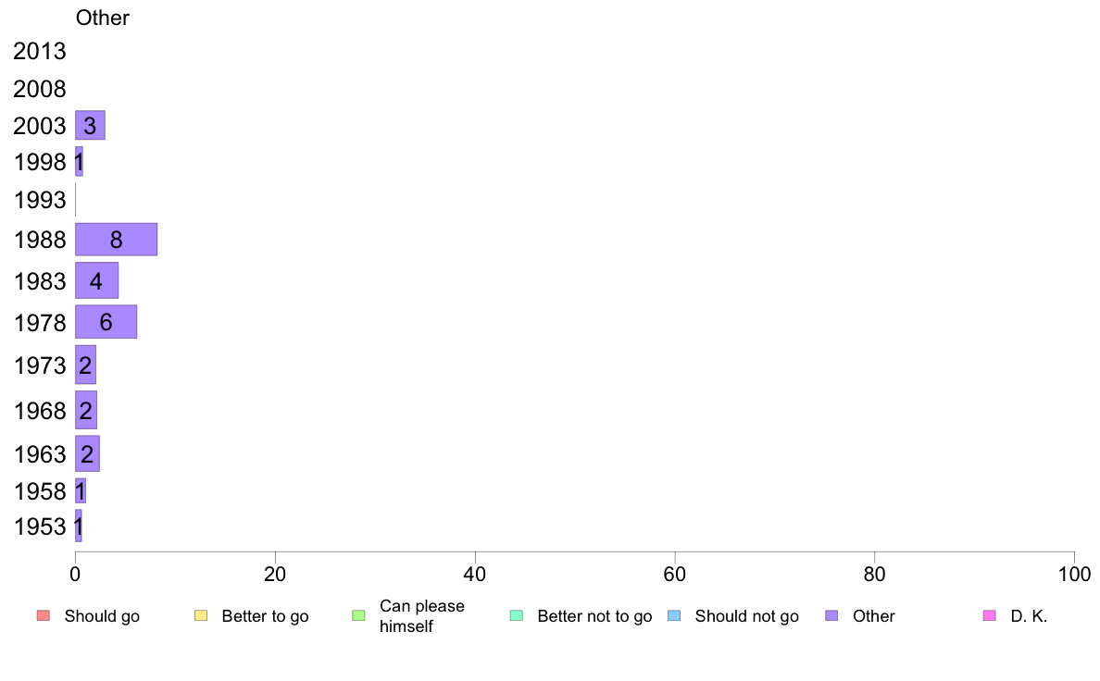1100x681 pixels.
Task: Click the purple Other legend swatch
Action: [832, 616]
